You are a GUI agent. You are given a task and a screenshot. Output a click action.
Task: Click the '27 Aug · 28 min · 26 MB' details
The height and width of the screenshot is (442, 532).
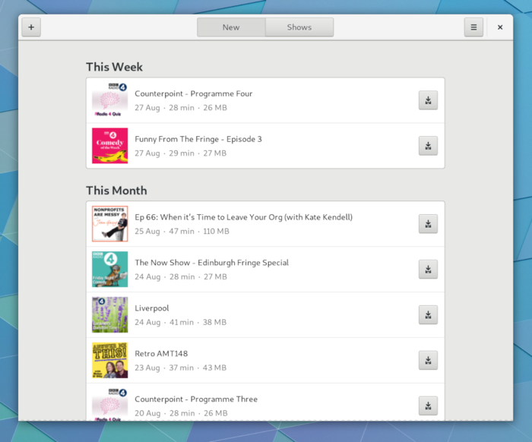pyautogui.click(x=181, y=108)
